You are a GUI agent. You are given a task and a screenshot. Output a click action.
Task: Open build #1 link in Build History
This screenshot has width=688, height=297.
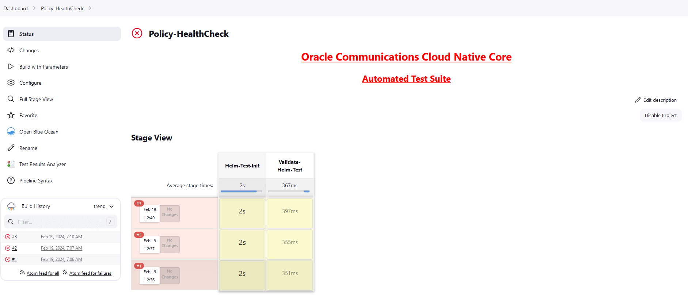[14, 259]
